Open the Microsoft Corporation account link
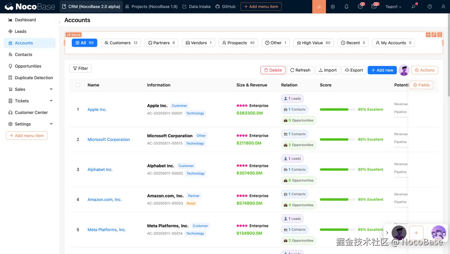This screenshot has height=254, width=450. coord(109,139)
